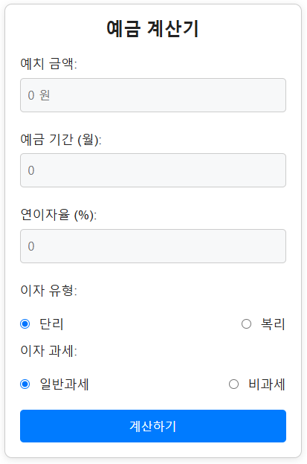Click the 계산하기 button
Viewport: 307px width, 464px height.
tap(153, 426)
